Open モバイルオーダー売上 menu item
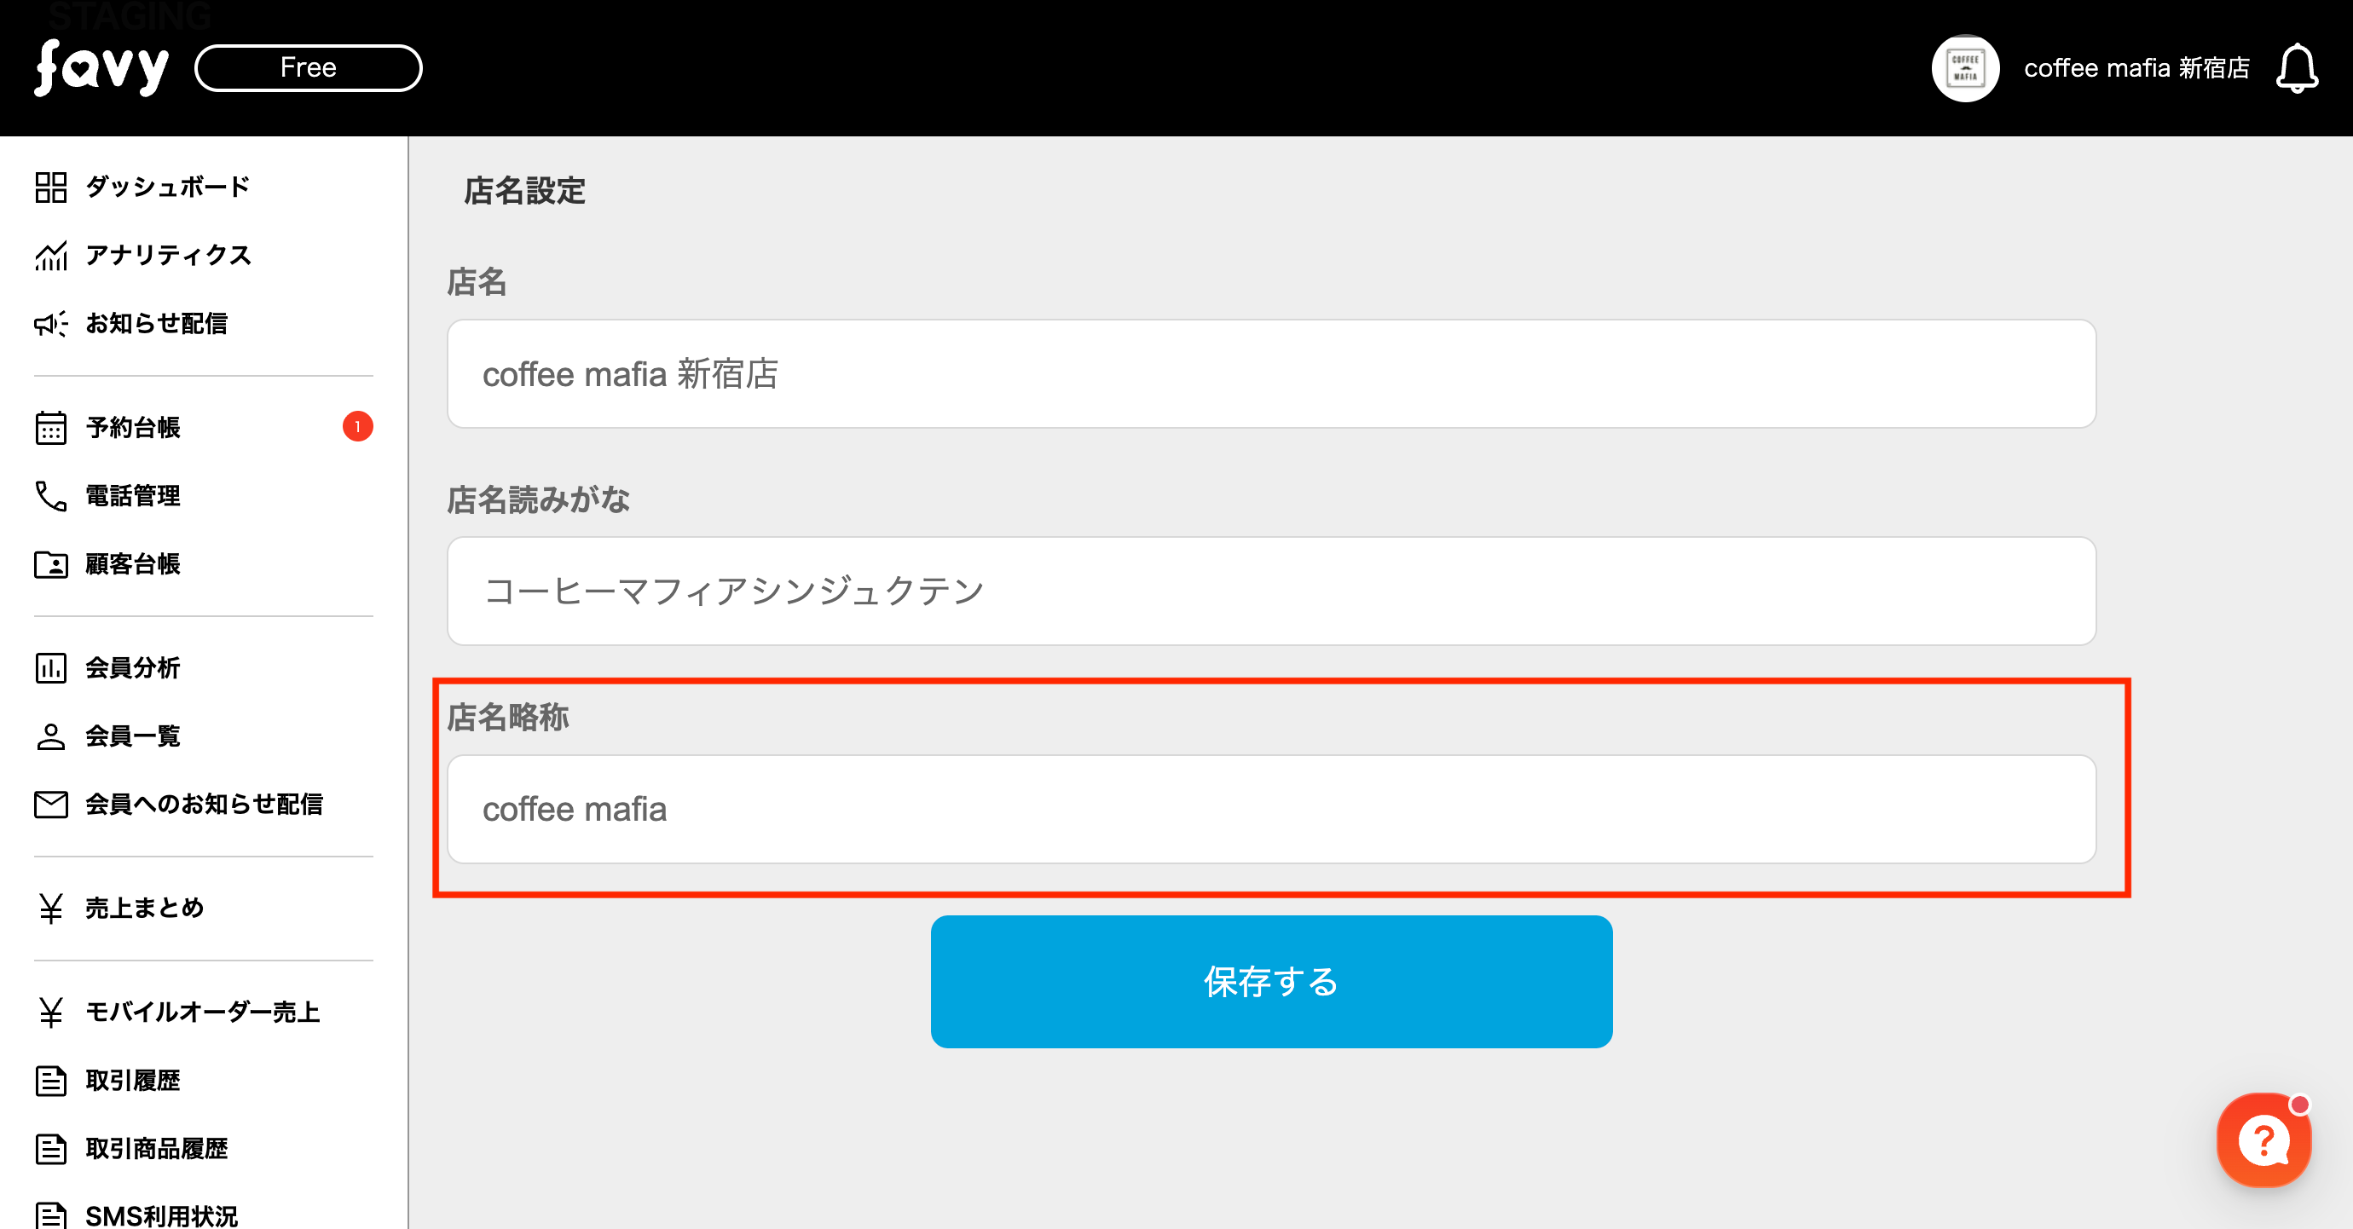The height and width of the screenshot is (1229, 2353). (x=203, y=1013)
